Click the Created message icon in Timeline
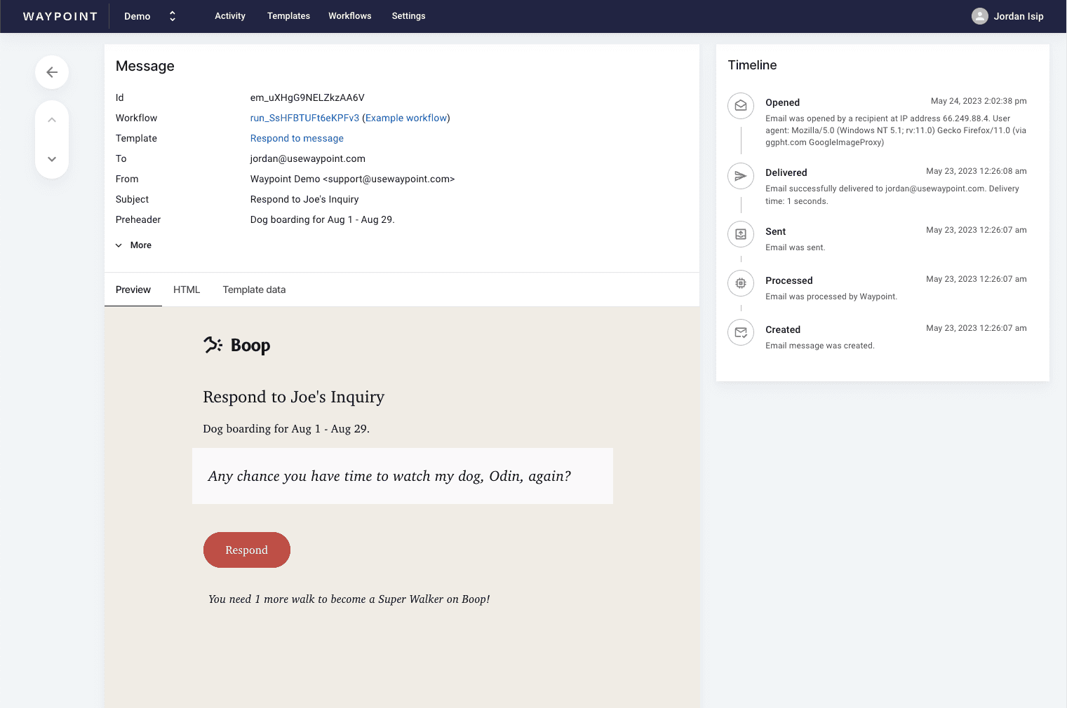 click(x=740, y=332)
